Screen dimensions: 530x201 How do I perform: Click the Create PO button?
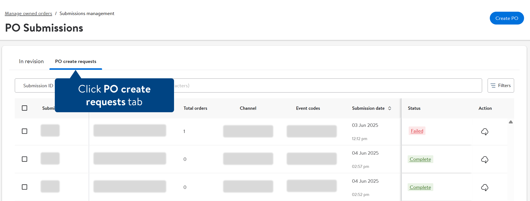coord(507,18)
